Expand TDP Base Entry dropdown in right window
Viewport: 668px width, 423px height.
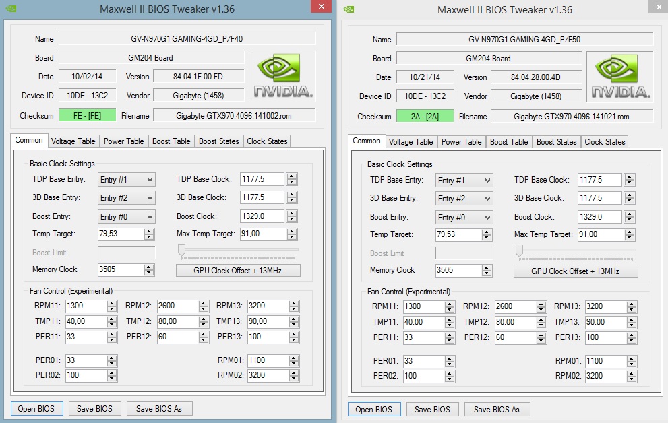pos(464,181)
